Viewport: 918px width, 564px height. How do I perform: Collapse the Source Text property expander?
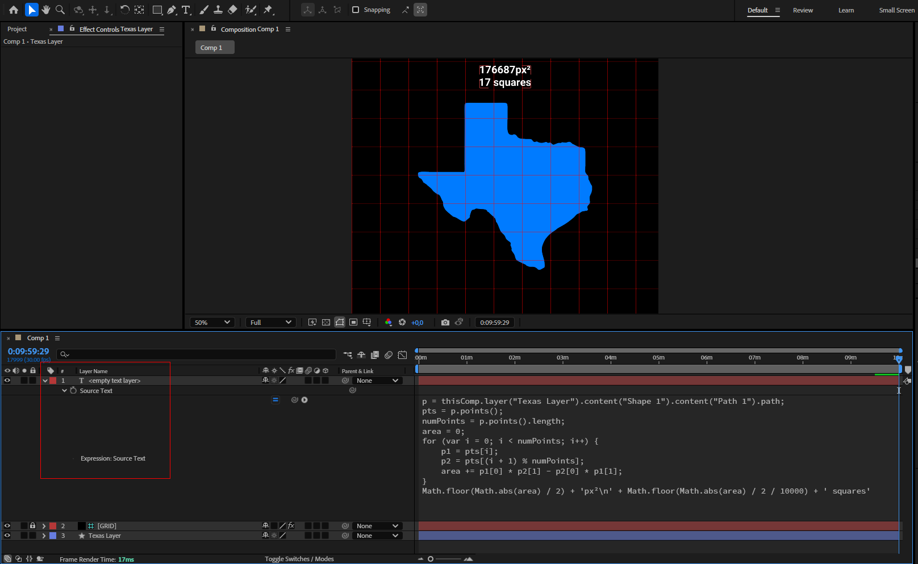click(x=64, y=391)
